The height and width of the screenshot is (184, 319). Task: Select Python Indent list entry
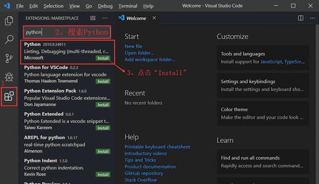pos(67,168)
